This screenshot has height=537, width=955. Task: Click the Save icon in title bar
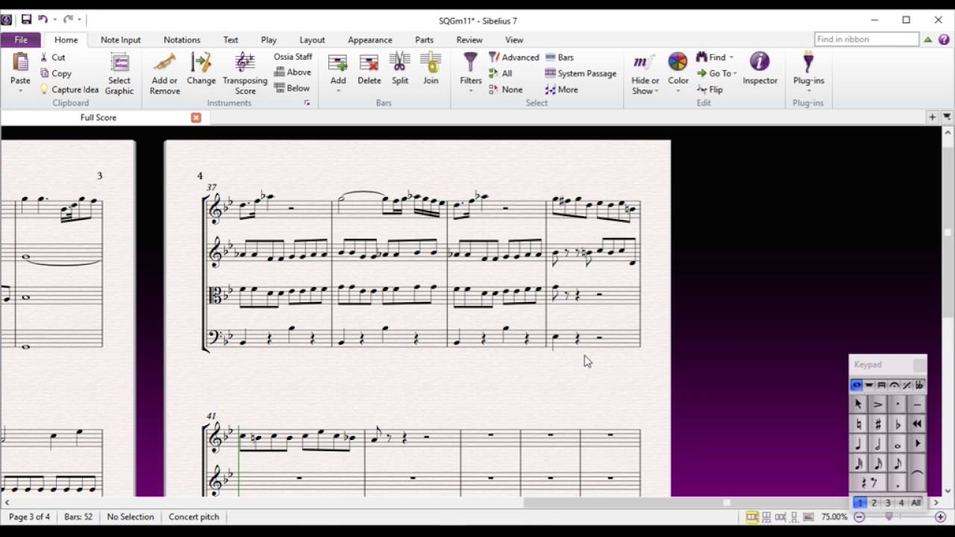coord(26,19)
